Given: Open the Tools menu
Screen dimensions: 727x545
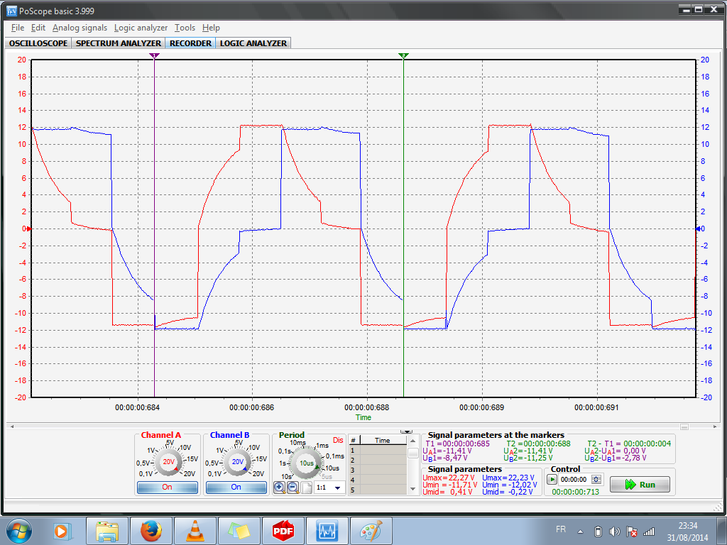Looking at the screenshot, I should [185, 28].
